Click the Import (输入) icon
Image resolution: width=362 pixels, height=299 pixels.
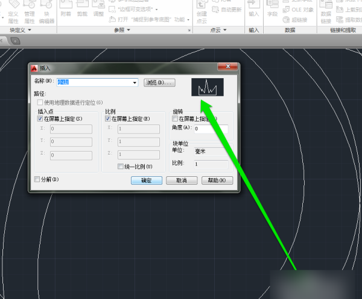(254, 10)
